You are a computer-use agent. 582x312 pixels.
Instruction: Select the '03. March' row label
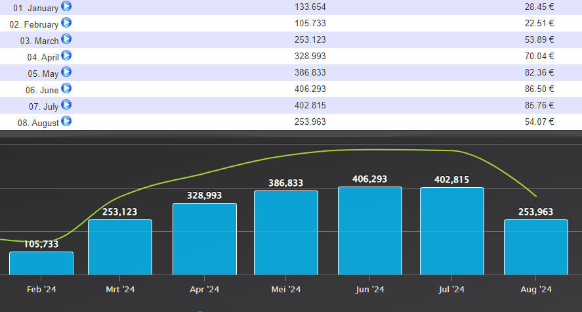pyautogui.click(x=39, y=41)
